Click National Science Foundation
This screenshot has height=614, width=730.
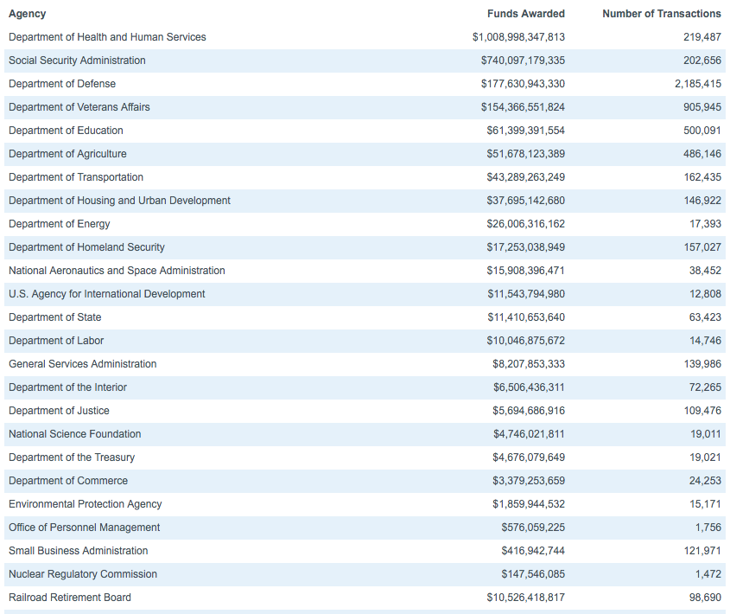74,433
